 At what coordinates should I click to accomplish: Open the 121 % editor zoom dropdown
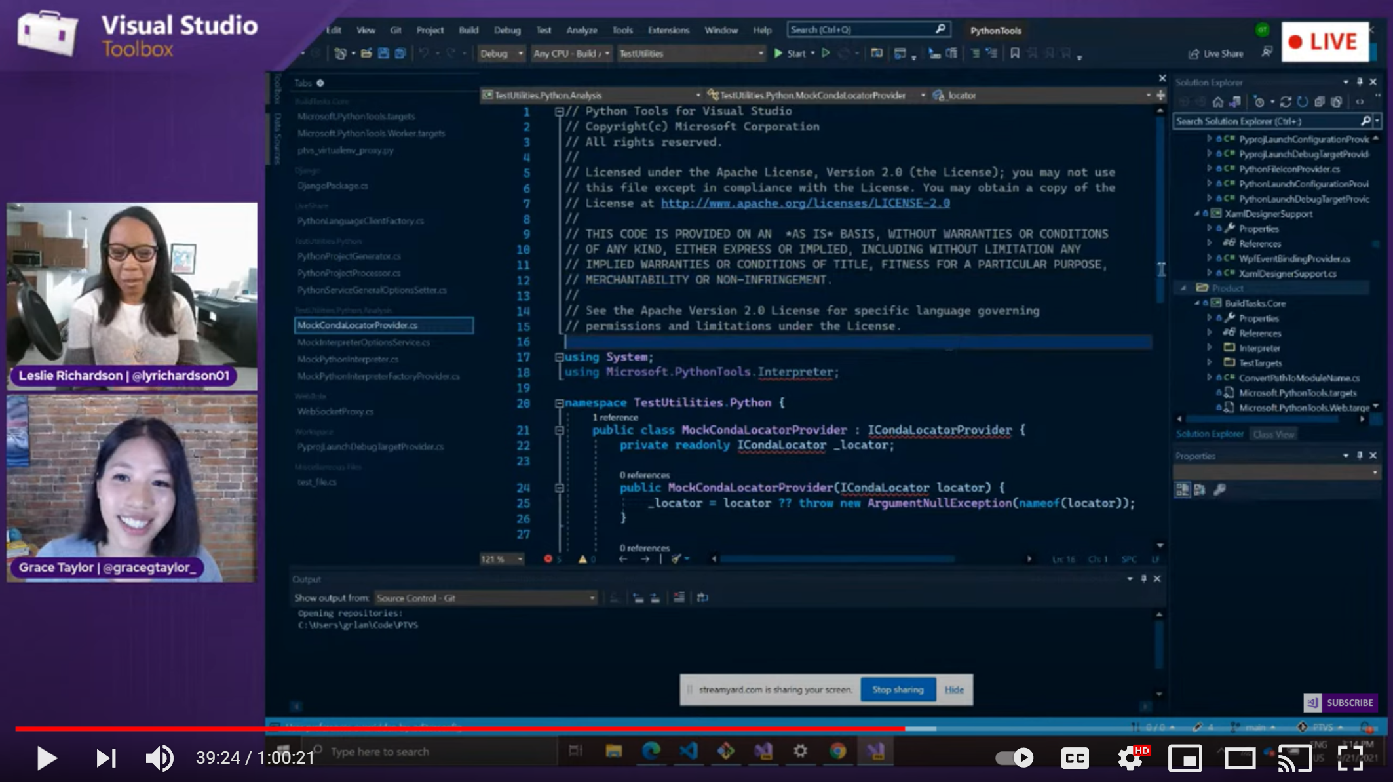(x=502, y=559)
